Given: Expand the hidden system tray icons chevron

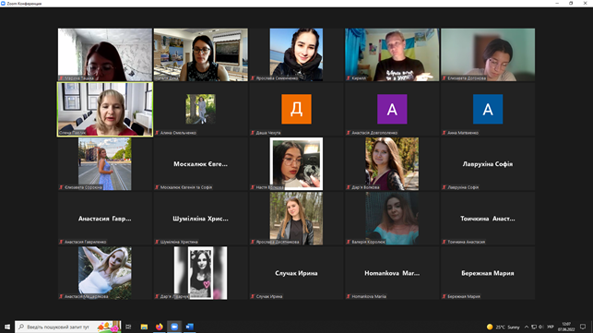Looking at the screenshot, I should coord(526,327).
